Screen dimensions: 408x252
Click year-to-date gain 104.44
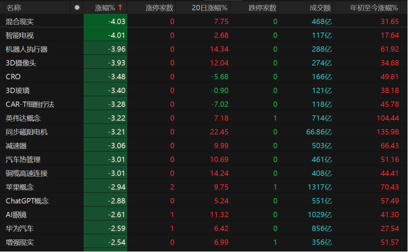pos(388,118)
